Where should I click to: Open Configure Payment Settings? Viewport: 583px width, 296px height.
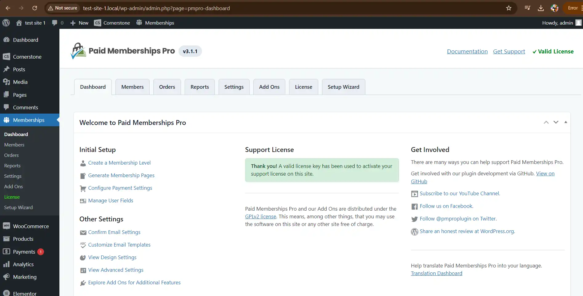coord(120,188)
